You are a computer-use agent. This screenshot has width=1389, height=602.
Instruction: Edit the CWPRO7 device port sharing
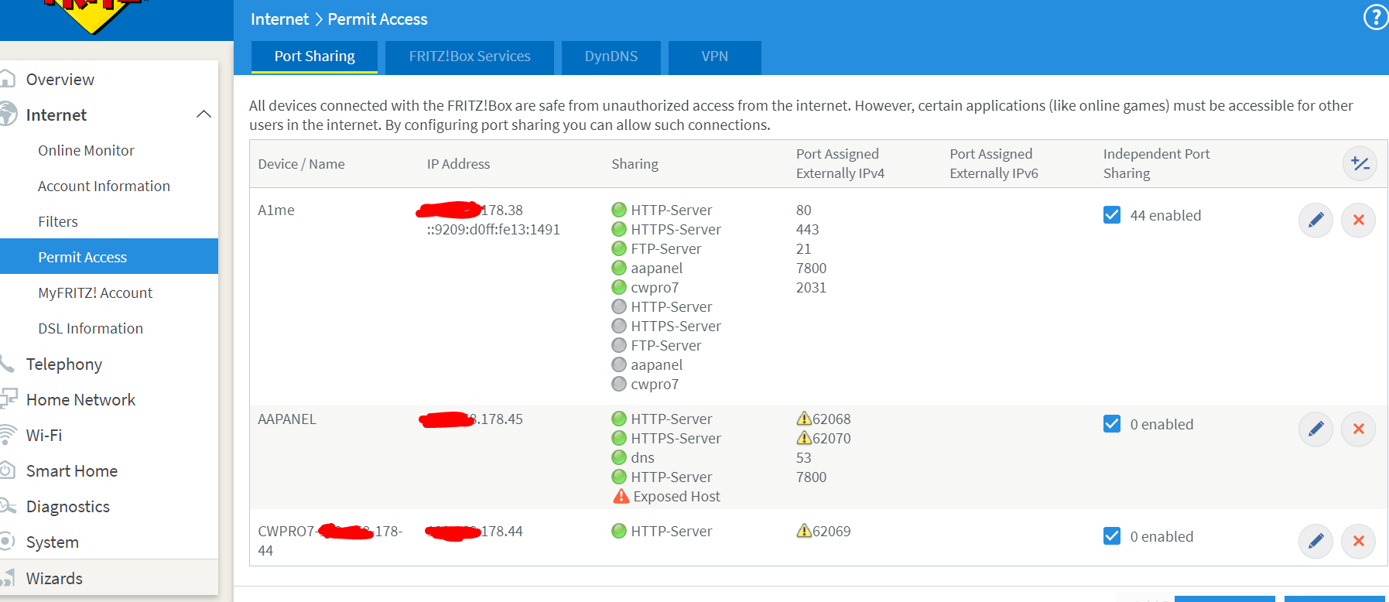[x=1315, y=541]
